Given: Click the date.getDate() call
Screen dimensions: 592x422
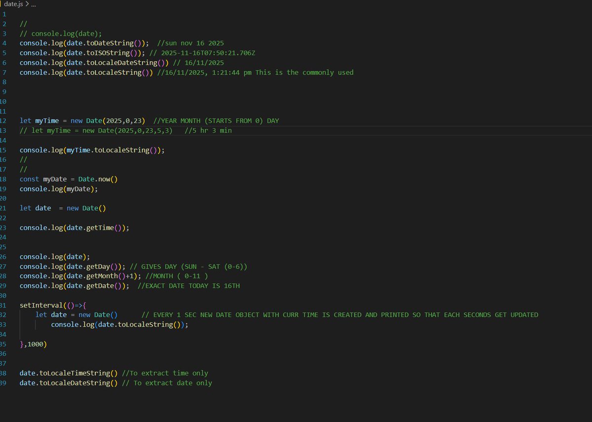Looking at the screenshot, I should click(x=96, y=286).
